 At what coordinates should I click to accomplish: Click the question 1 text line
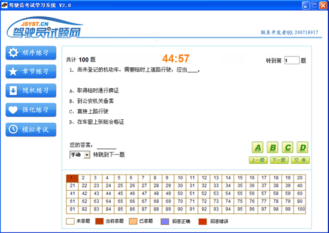[x=135, y=70]
